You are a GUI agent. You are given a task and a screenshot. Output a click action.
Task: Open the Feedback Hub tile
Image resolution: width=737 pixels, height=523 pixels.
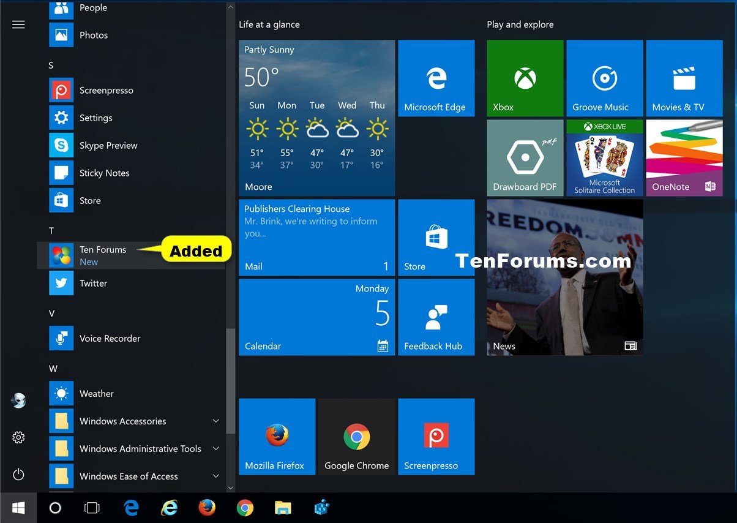coord(436,317)
